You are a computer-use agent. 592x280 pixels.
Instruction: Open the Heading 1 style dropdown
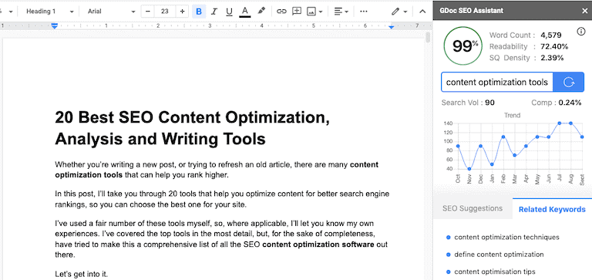click(50, 12)
